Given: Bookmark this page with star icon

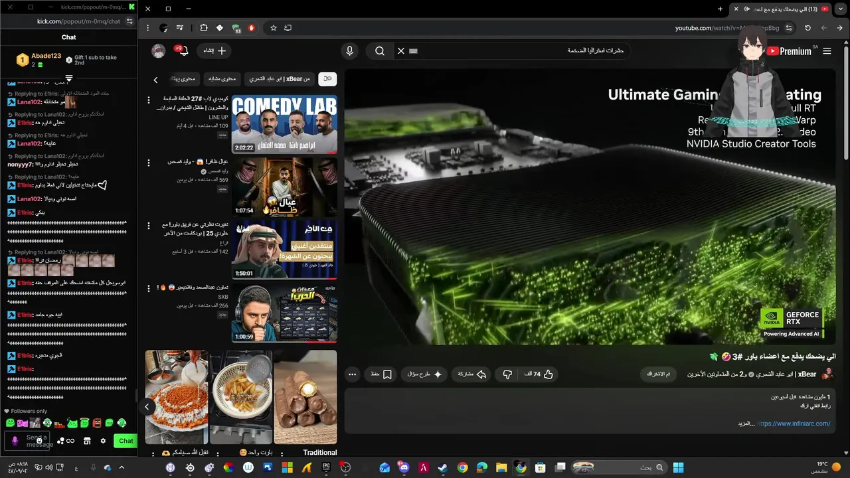Looking at the screenshot, I should 273,28.
